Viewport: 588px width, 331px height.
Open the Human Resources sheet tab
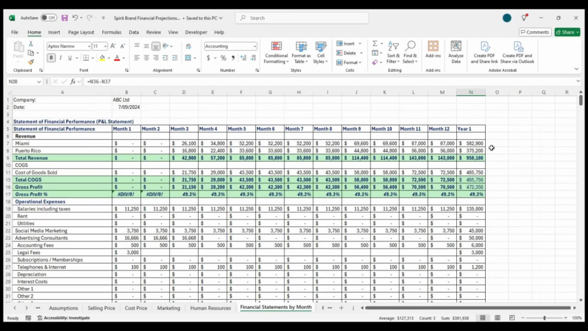pyautogui.click(x=211, y=307)
